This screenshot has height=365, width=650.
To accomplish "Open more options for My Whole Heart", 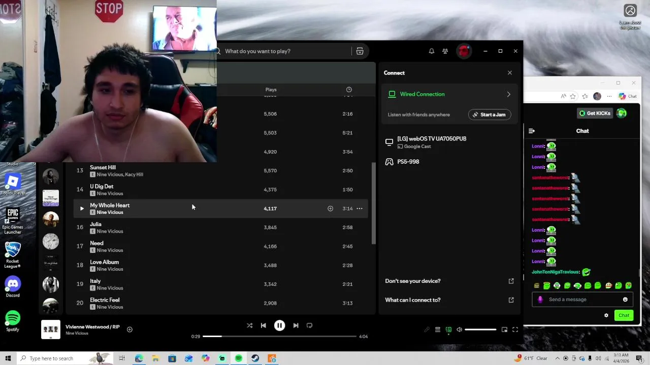I will pyautogui.click(x=360, y=208).
